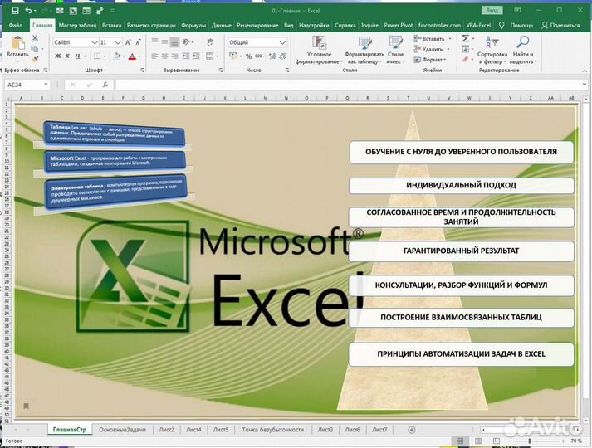592x448 pixels.
Task: Open the Calibri font name dropdown
Action: pos(95,42)
